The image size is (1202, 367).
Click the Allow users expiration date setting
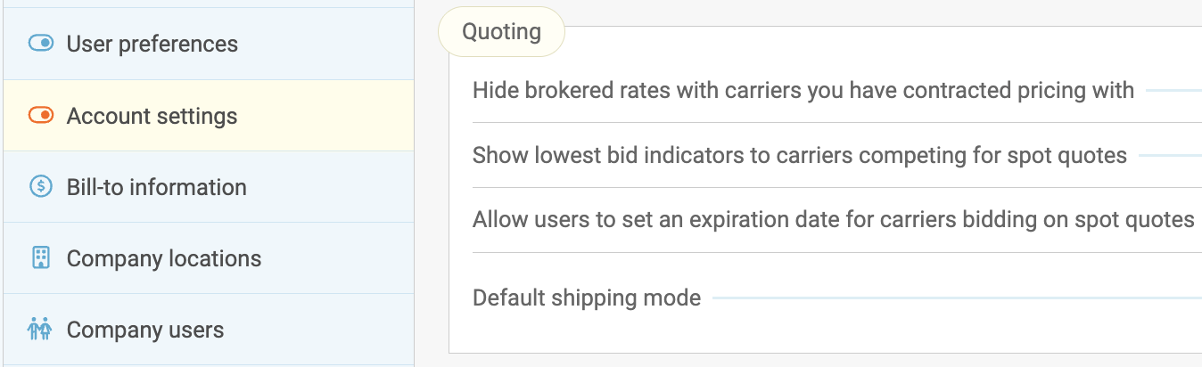(x=833, y=219)
